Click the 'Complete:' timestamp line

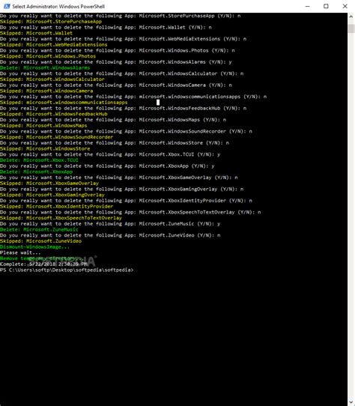(x=43, y=264)
